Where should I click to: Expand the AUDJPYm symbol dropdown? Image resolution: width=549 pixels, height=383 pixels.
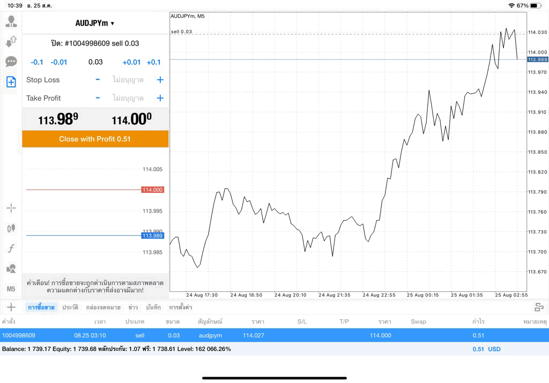click(95, 23)
